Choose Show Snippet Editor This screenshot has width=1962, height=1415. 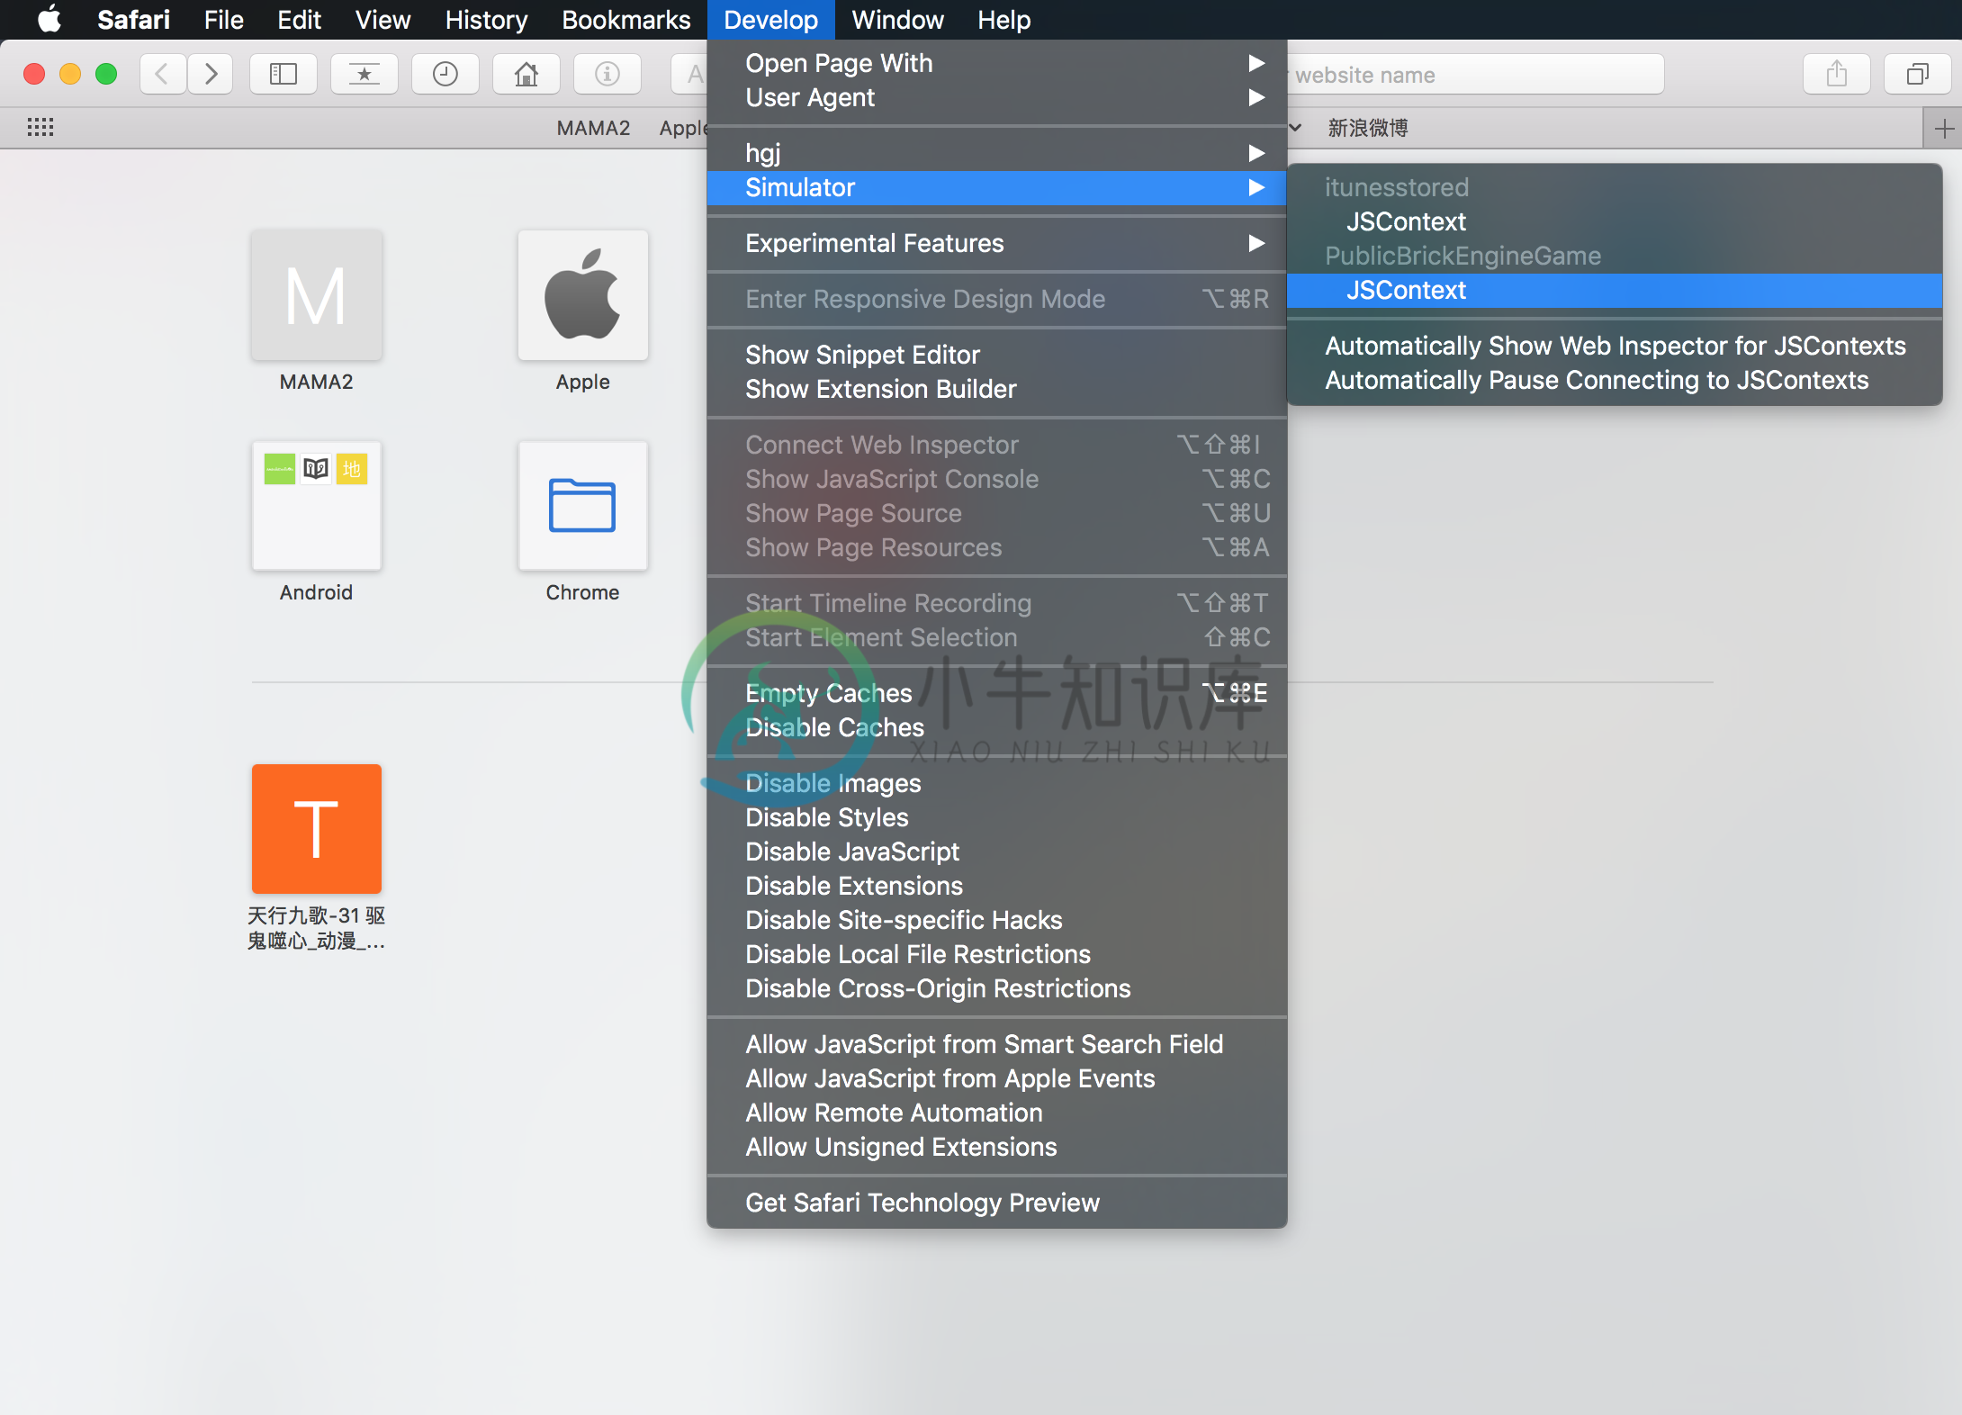point(997,355)
